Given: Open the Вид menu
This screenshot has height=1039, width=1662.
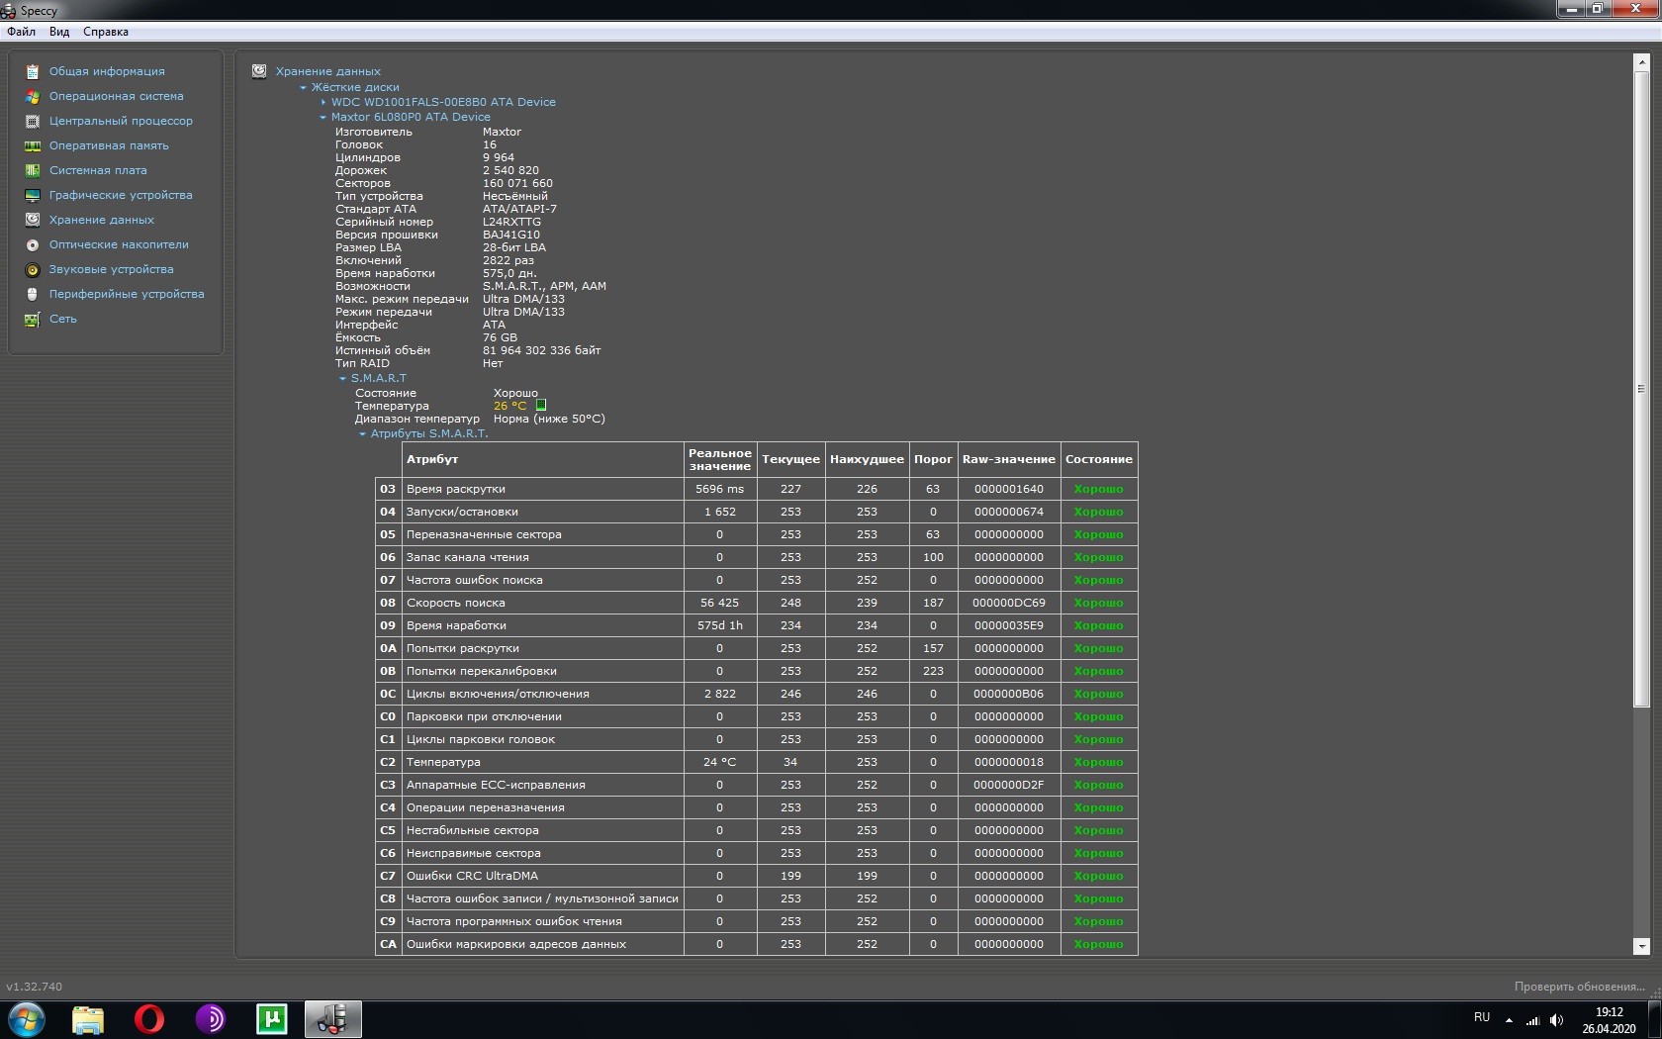Looking at the screenshot, I should [59, 32].
